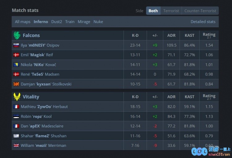
Task: Open Mathieu 'ZywOo' Herbaut player profile
Action: pos(44,107)
